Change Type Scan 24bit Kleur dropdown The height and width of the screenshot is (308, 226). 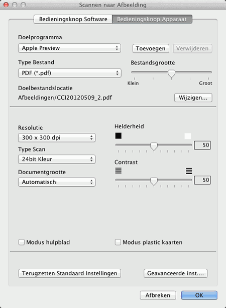click(57, 159)
